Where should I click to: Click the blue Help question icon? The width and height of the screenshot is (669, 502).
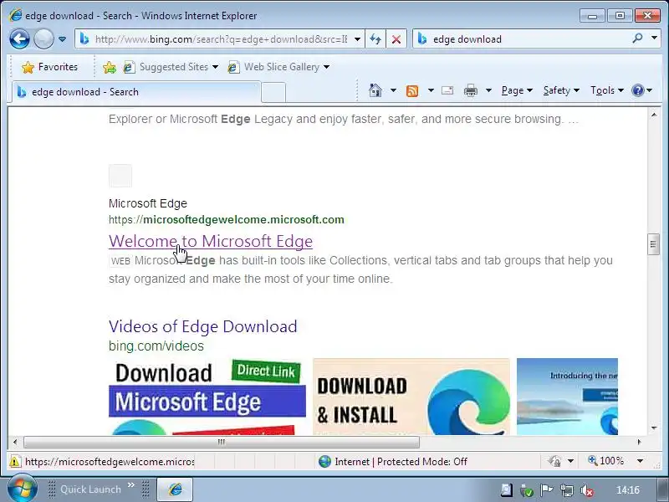tap(637, 90)
